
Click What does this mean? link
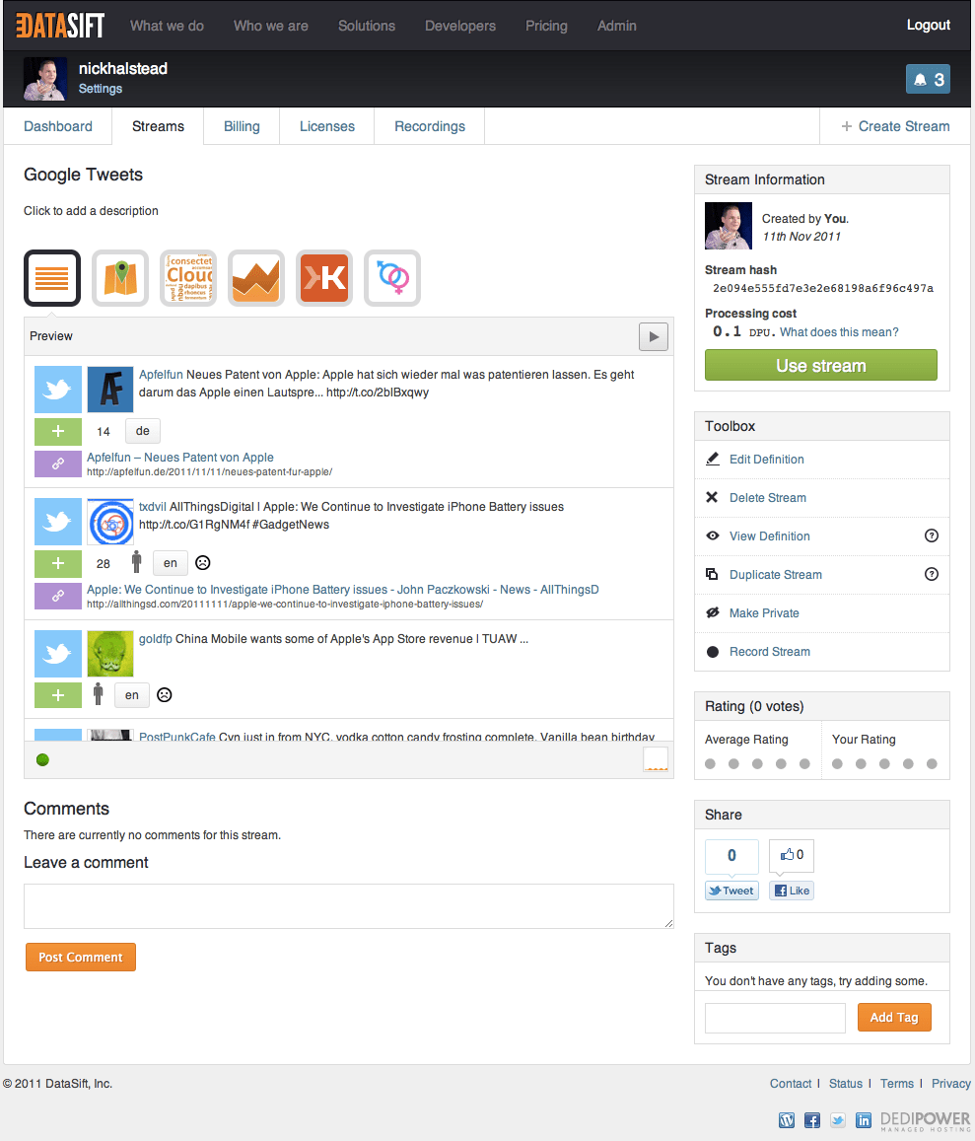(839, 331)
